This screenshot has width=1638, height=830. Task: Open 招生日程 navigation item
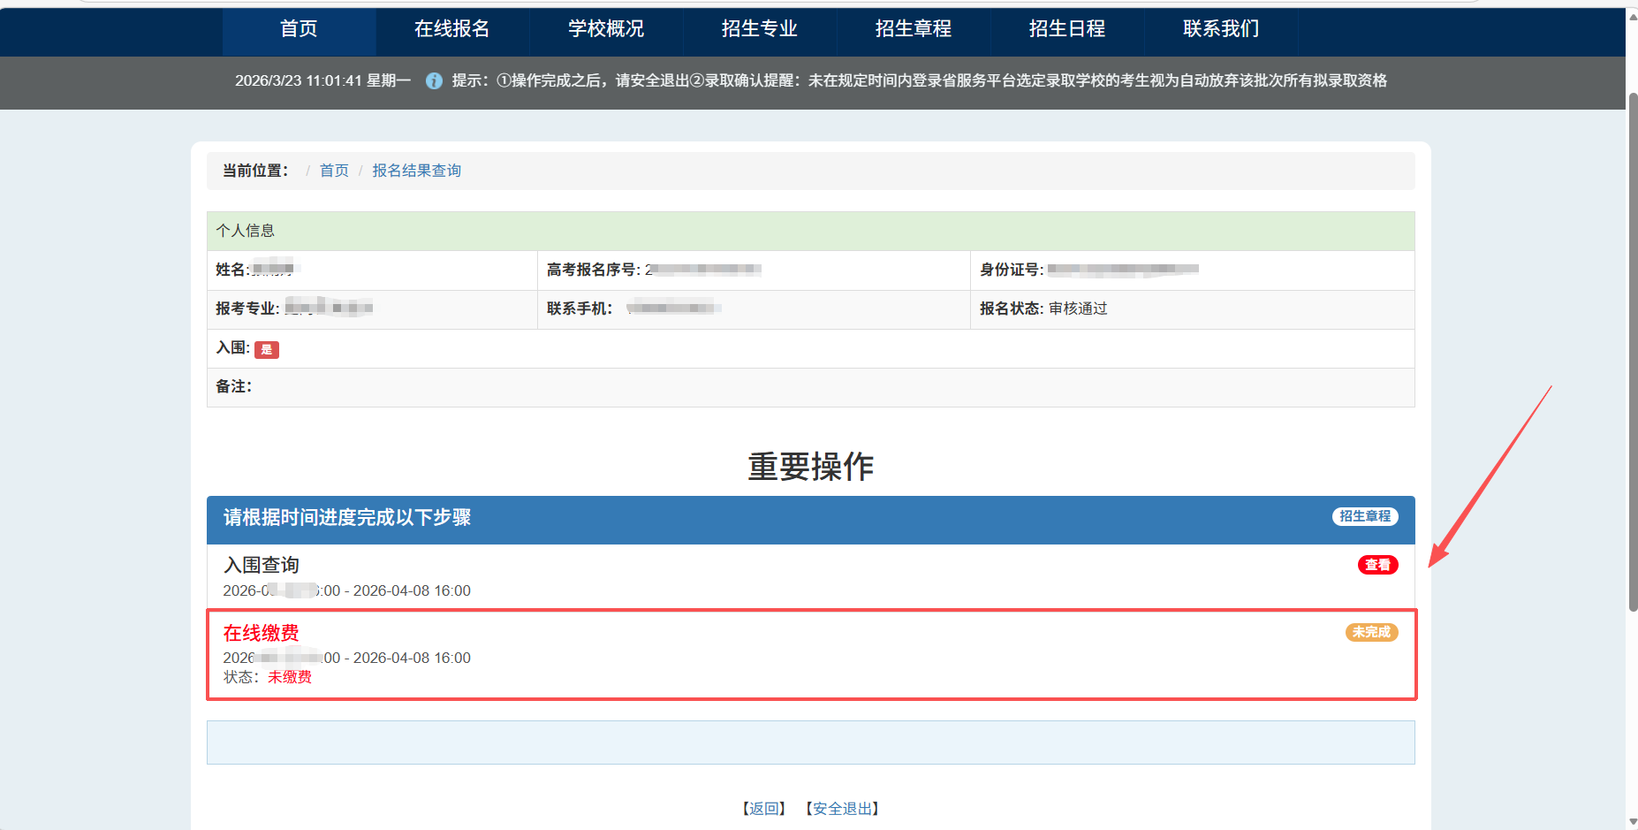1067,29
